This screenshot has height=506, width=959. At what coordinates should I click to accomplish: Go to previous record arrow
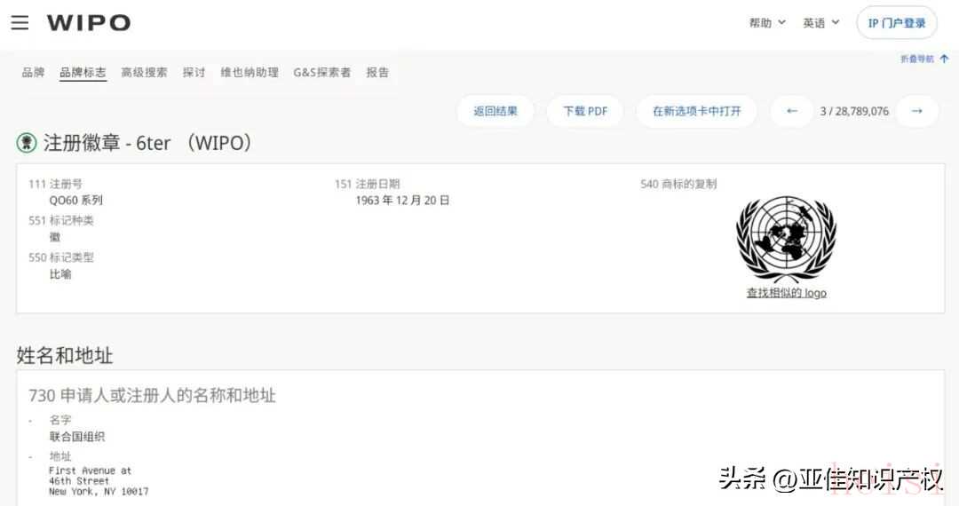[x=791, y=111]
